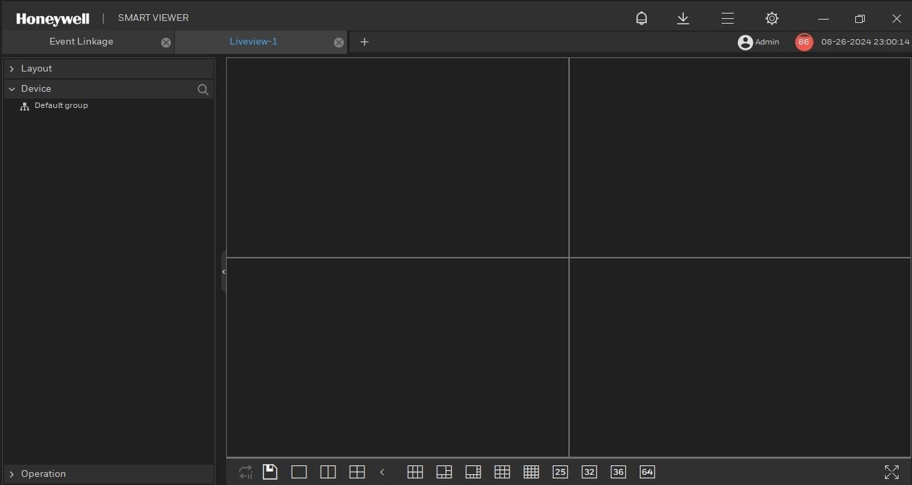Open the Admin user account
This screenshot has height=485, width=912.
click(759, 41)
